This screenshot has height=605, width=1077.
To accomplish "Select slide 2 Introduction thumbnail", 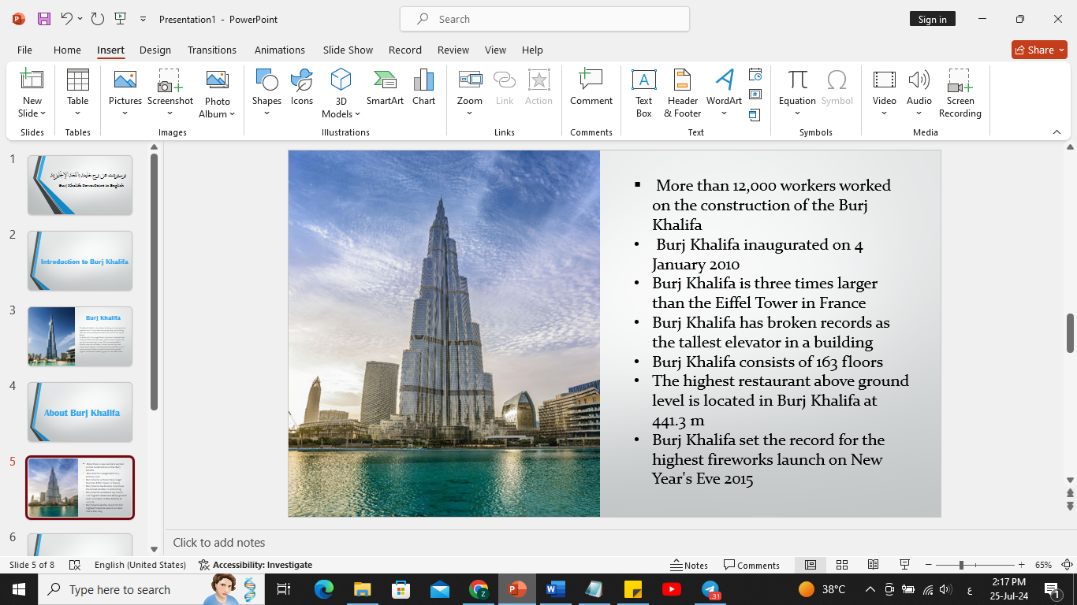I will 80,261.
